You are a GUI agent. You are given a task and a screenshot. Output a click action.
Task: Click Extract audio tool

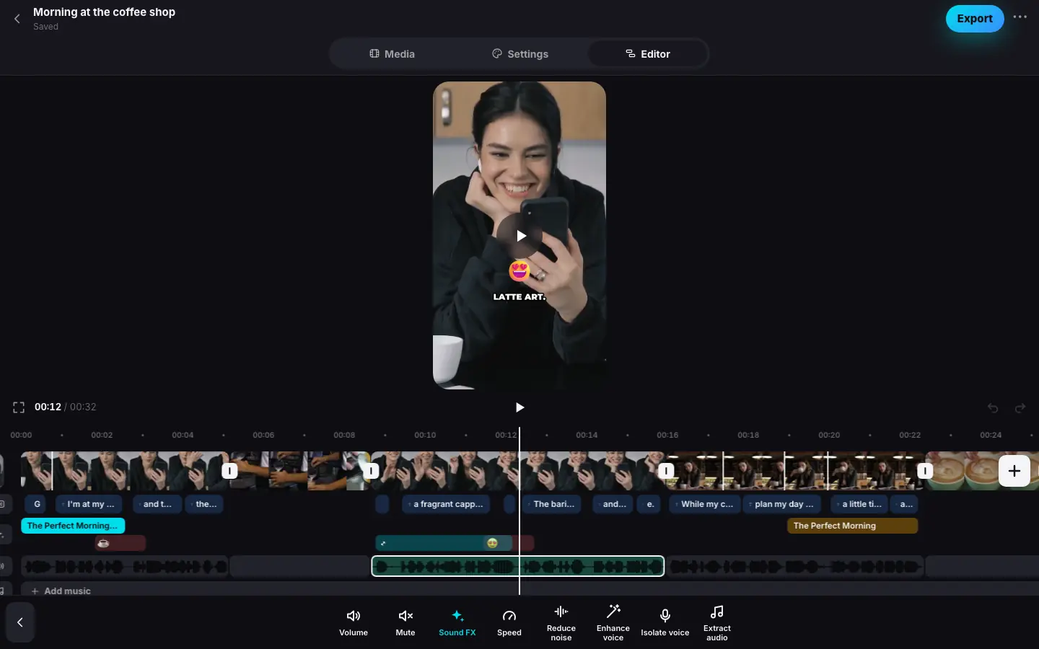pos(717,623)
